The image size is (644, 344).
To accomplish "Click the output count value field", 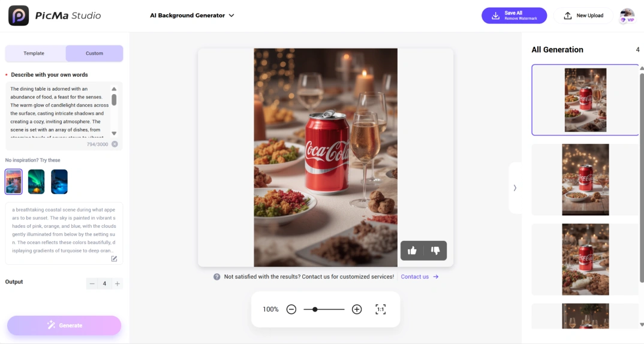I will coord(105,283).
